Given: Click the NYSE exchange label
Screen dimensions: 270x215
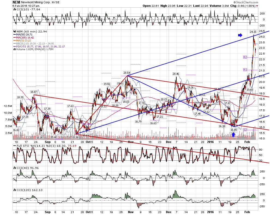Looking at the screenshot, I should [x=56, y=2].
